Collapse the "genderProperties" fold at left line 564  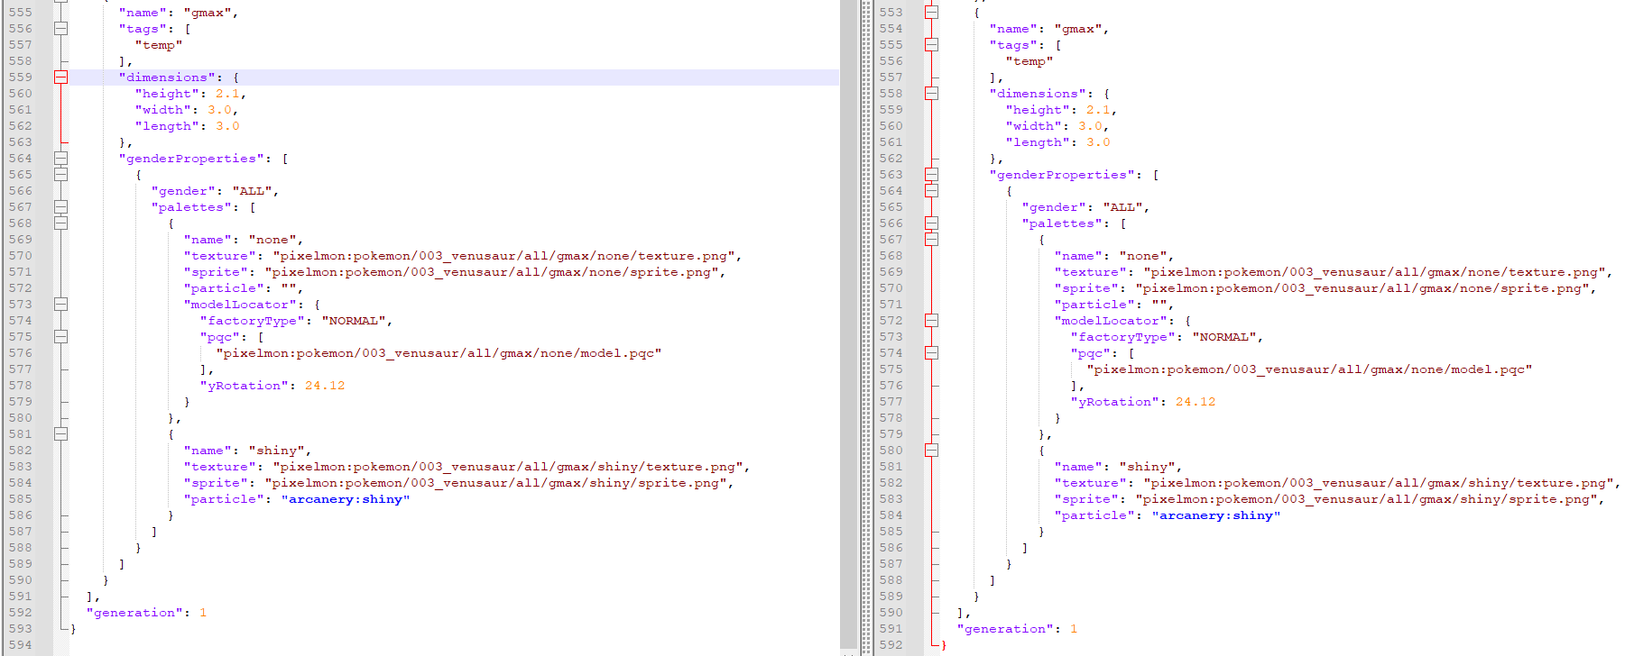60,159
